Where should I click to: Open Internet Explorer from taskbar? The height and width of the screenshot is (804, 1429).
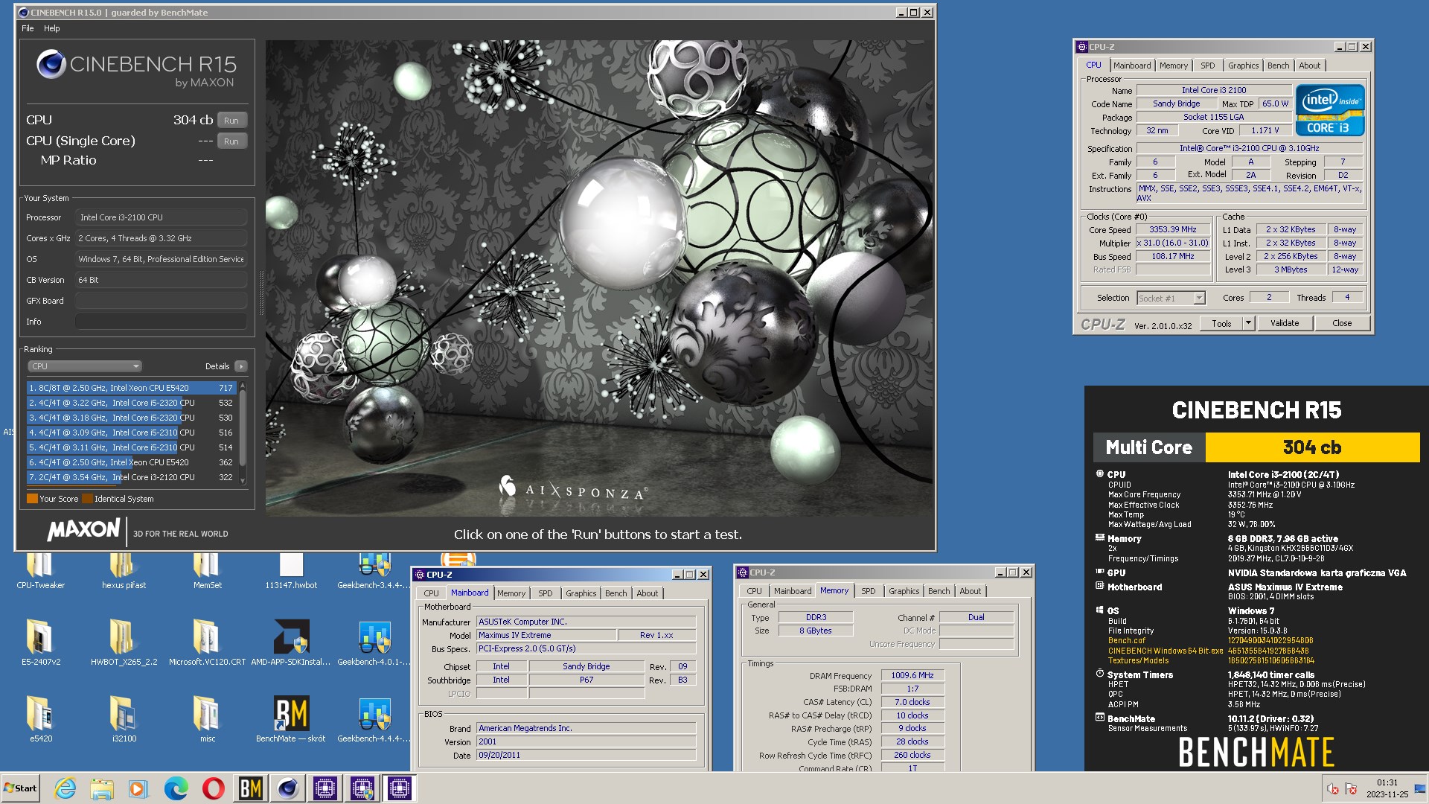pyautogui.click(x=65, y=788)
